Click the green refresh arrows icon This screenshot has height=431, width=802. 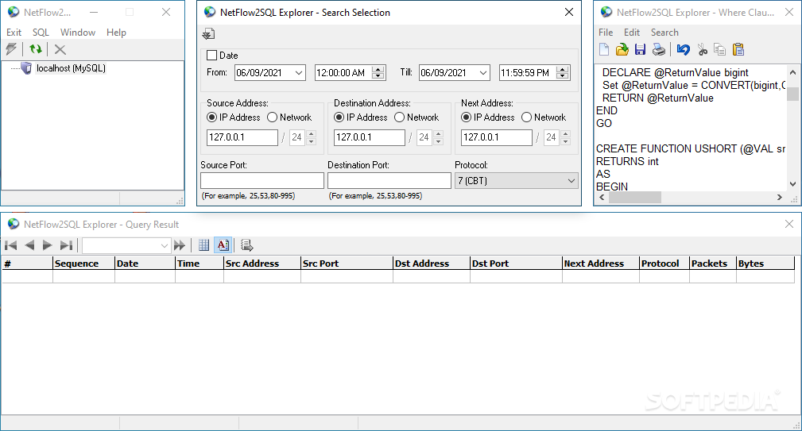(x=35, y=49)
